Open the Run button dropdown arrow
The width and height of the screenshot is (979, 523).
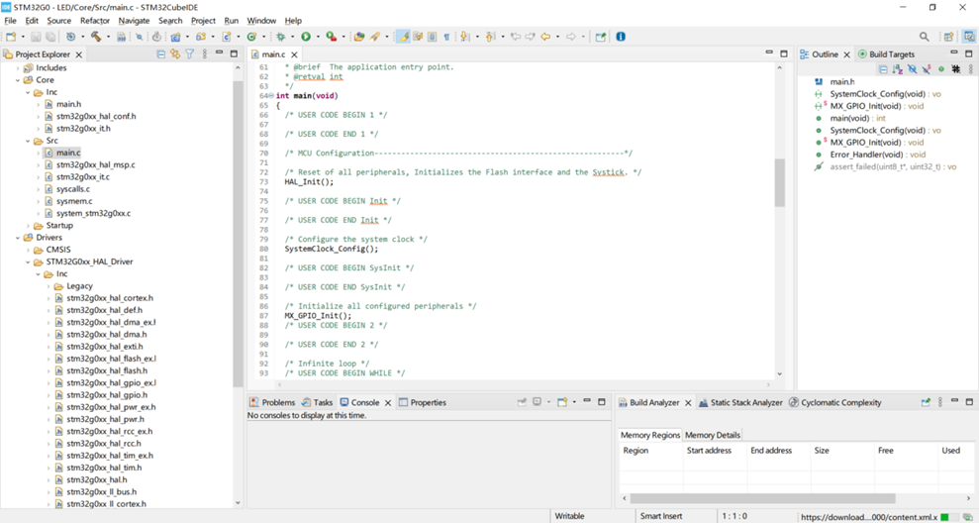click(317, 37)
